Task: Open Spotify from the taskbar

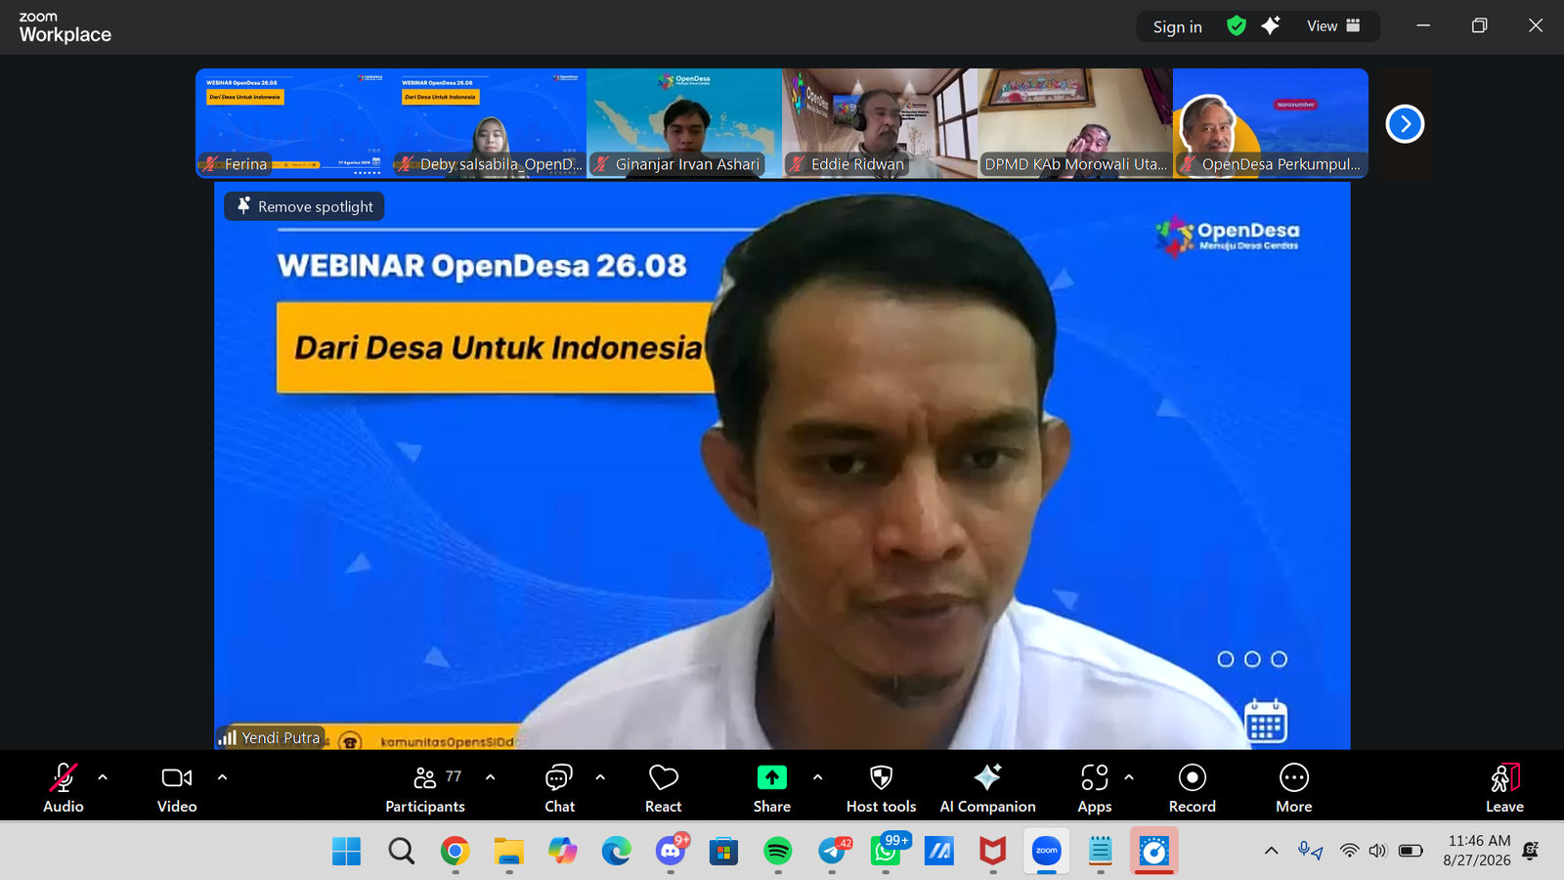Action: [x=777, y=852]
